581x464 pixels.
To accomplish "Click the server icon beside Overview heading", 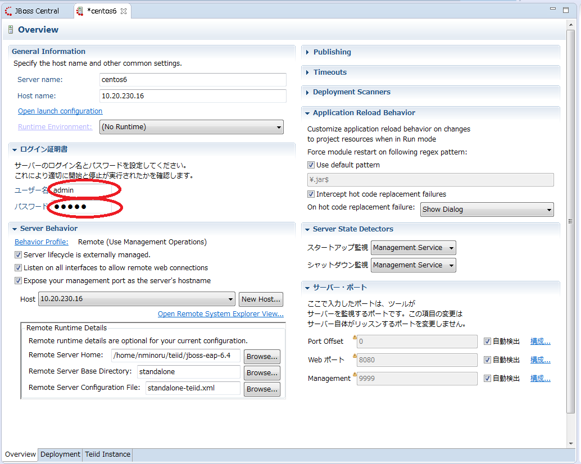I will (10, 30).
